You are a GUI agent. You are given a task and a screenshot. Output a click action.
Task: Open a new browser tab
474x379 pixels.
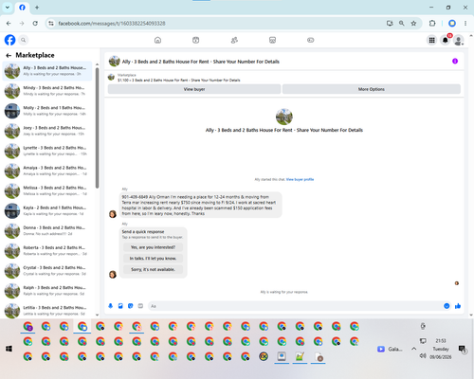(37, 8)
